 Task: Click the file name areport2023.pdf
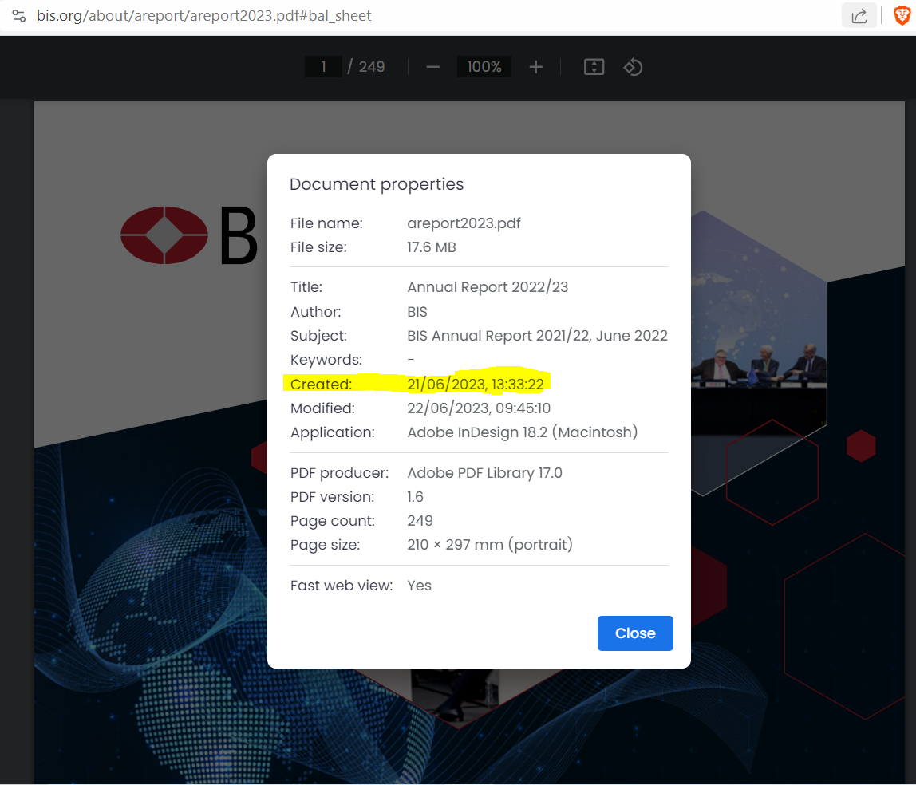[464, 223]
